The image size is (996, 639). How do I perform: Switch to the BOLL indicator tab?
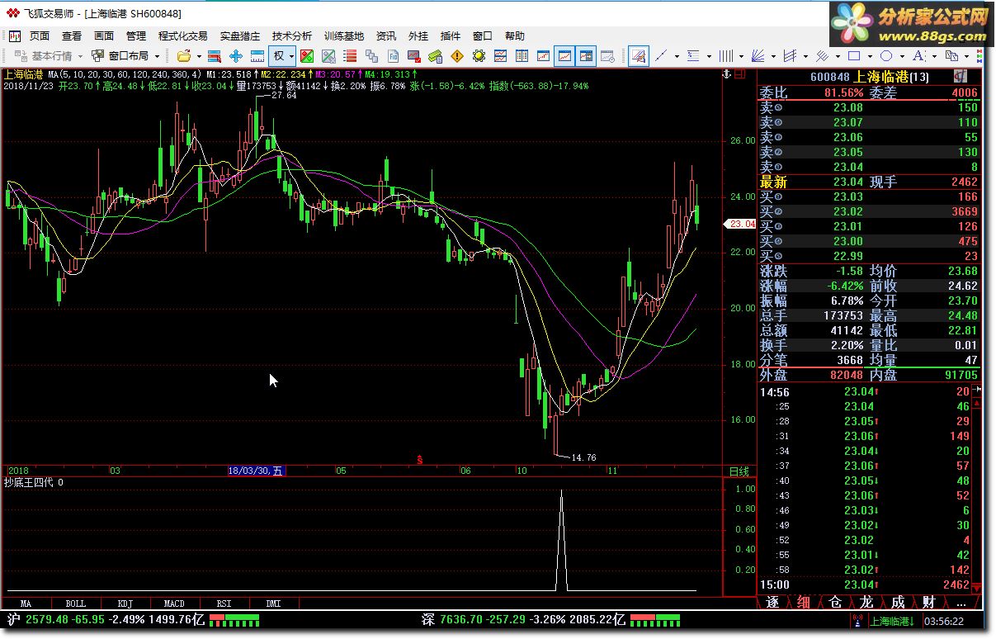coord(75,603)
